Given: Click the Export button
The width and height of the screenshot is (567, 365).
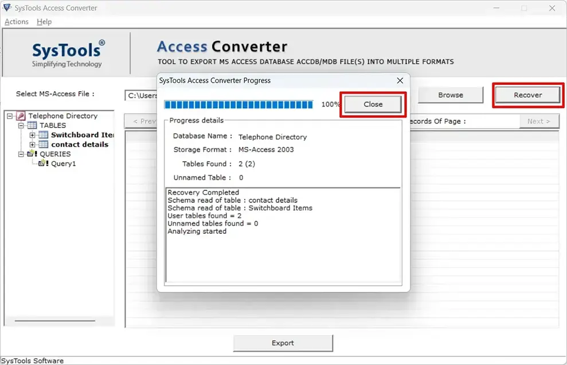Looking at the screenshot, I should (x=283, y=343).
